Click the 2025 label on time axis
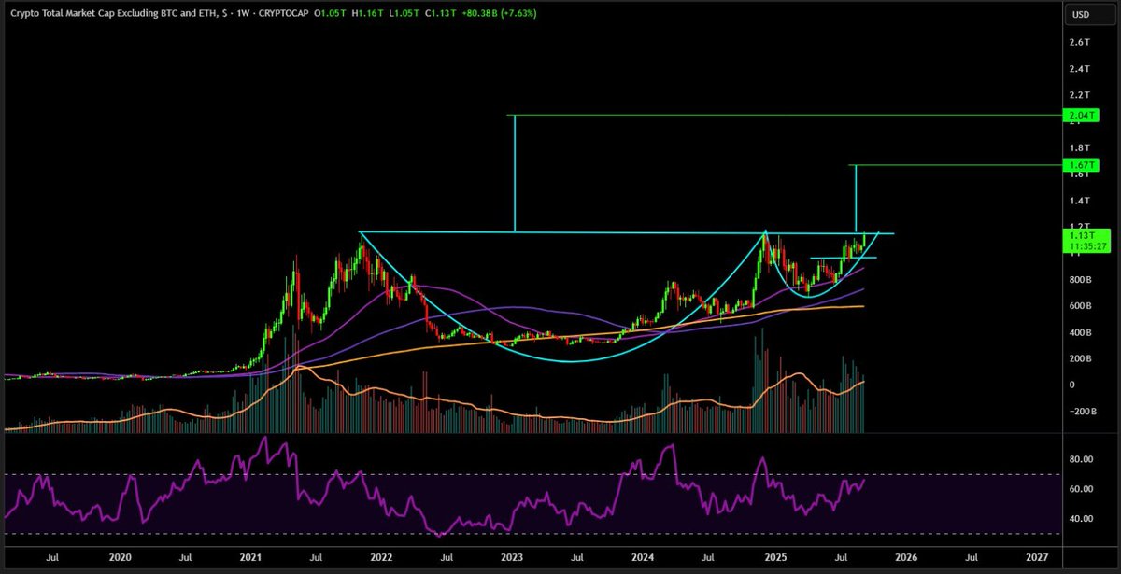 (x=774, y=556)
